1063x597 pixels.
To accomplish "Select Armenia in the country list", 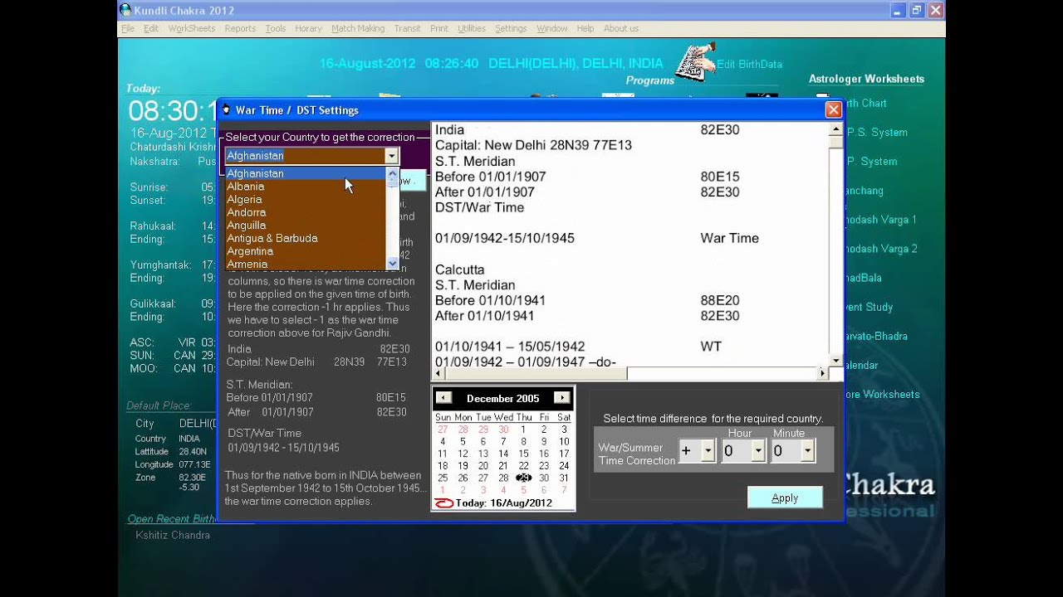I will 306,264.
